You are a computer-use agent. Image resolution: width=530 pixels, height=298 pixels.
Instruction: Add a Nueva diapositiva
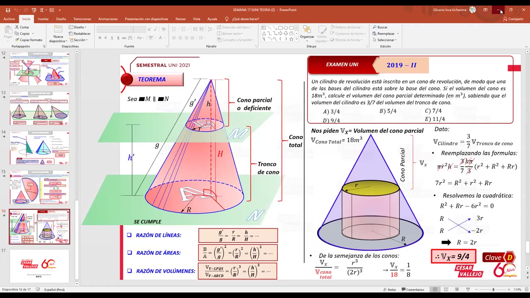(58, 34)
